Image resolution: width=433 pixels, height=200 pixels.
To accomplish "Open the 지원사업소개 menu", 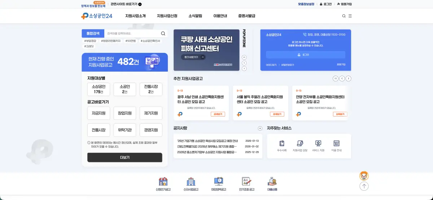I will pos(135,16).
